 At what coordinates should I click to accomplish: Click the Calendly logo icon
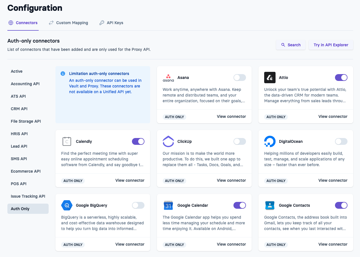click(67, 141)
